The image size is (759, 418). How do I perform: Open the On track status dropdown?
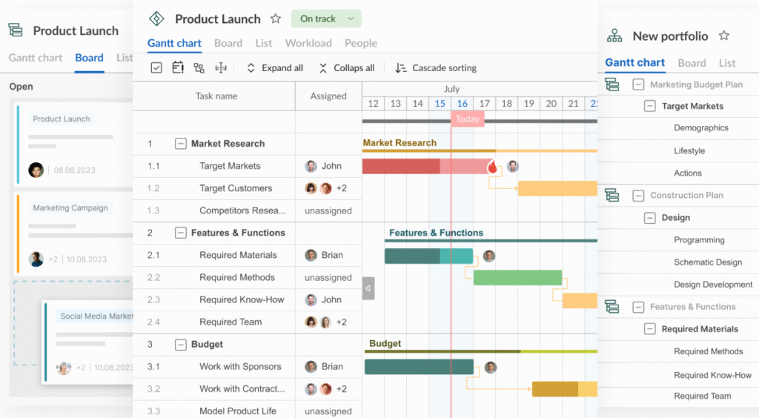[x=326, y=19]
